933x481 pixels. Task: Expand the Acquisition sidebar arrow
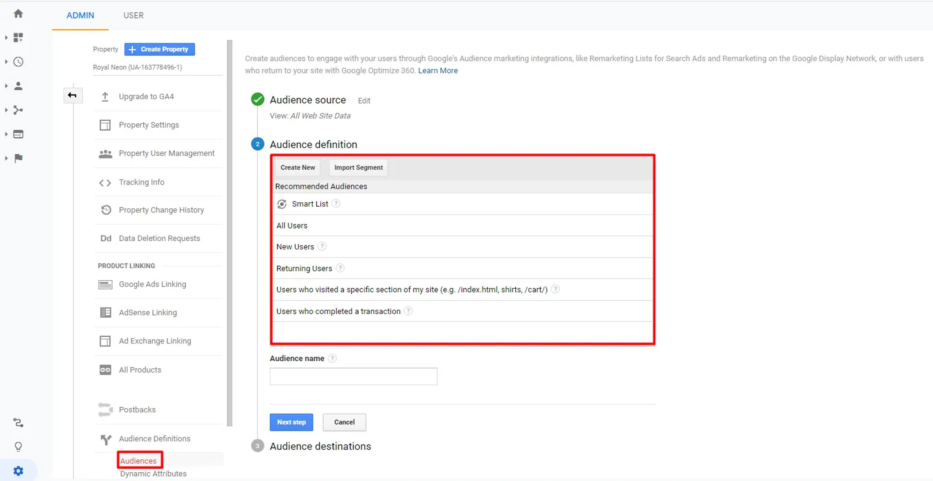[6, 110]
